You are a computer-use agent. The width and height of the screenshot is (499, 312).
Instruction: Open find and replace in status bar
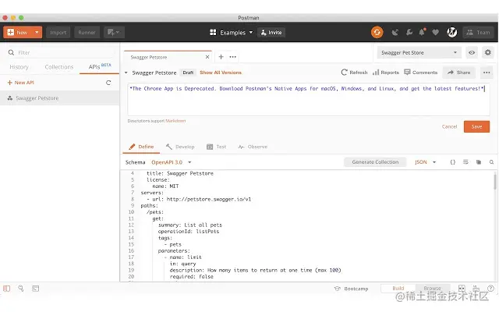point(21,289)
